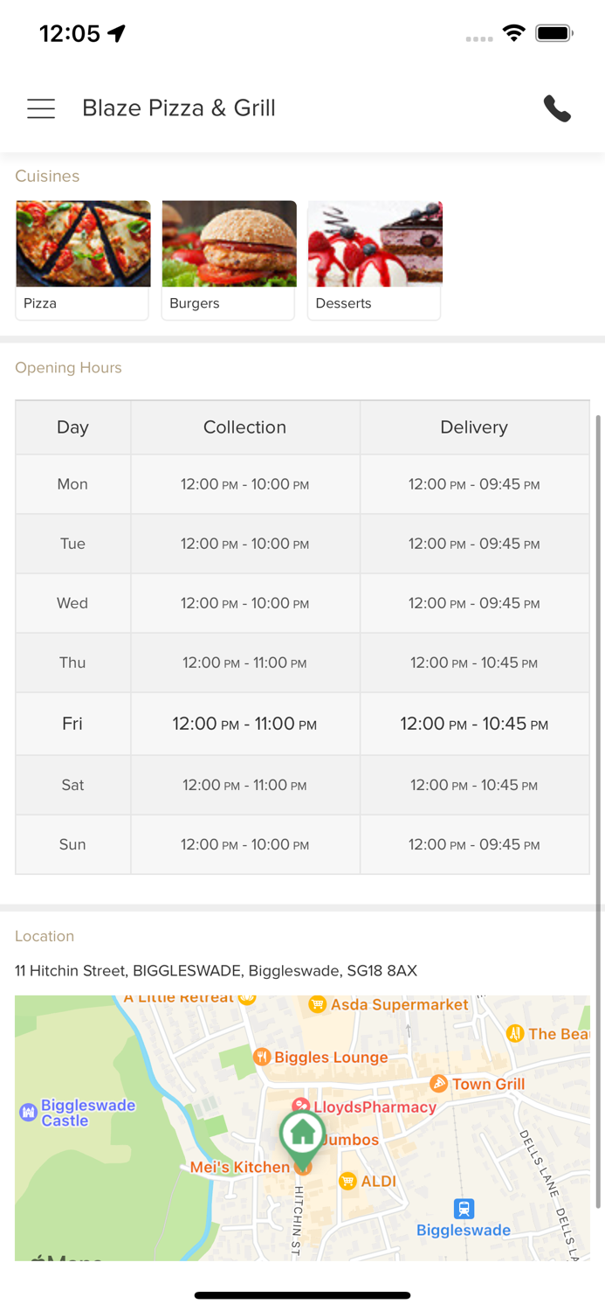Select Asda Supermarket cart marker on map
The image size is (605, 1311).
318,1005
